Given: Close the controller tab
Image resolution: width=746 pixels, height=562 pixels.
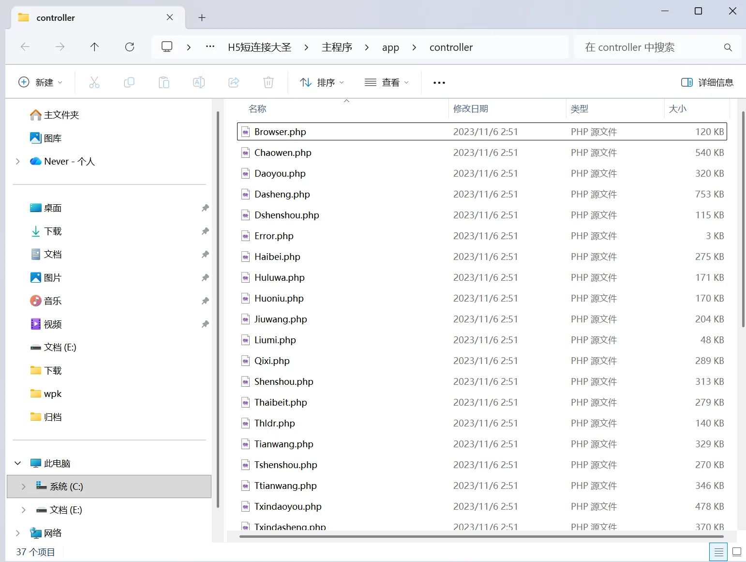Looking at the screenshot, I should pyautogui.click(x=170, y=17).
